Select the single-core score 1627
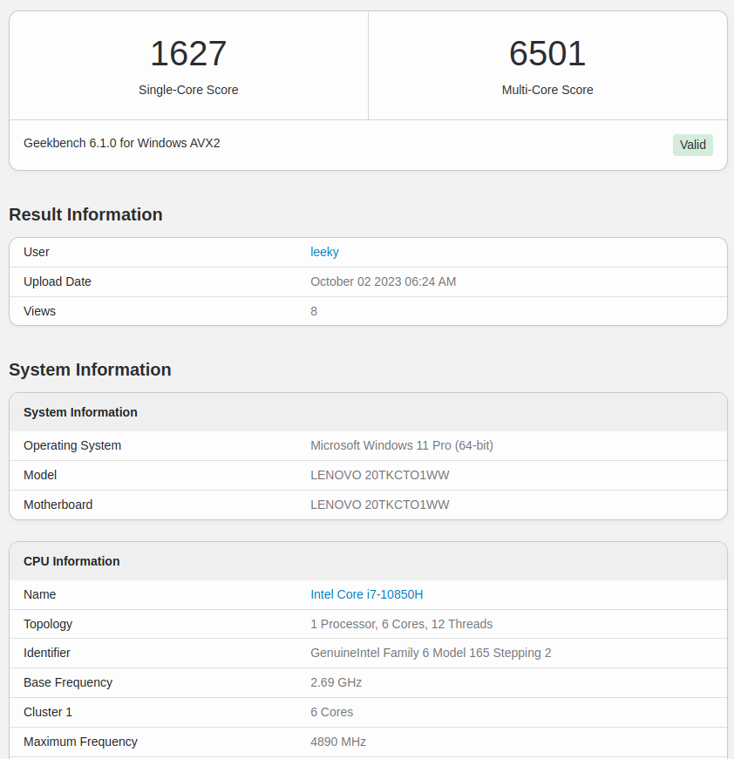The height and width of the screenshot is (759, 734). pos(188,53)
